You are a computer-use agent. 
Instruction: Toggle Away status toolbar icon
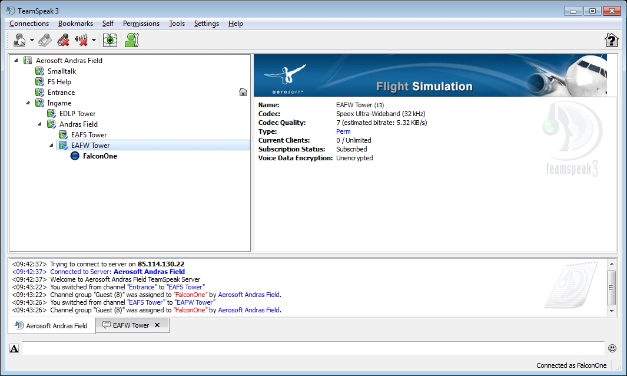point(19,40)
